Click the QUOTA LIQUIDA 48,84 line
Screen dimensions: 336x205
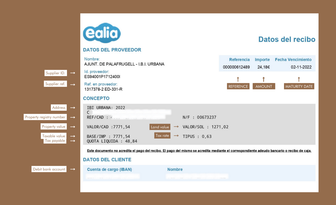point(112,141)
